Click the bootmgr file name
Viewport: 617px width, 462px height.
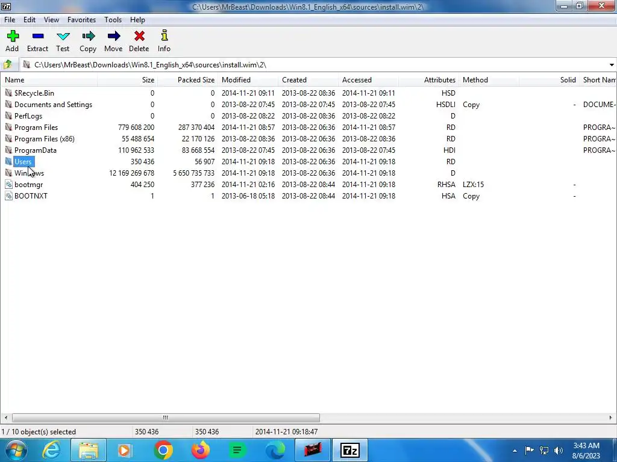[x=29, y=184]
